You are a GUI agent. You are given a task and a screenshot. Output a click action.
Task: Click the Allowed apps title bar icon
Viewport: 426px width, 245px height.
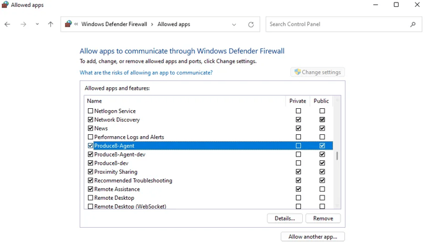5,5
